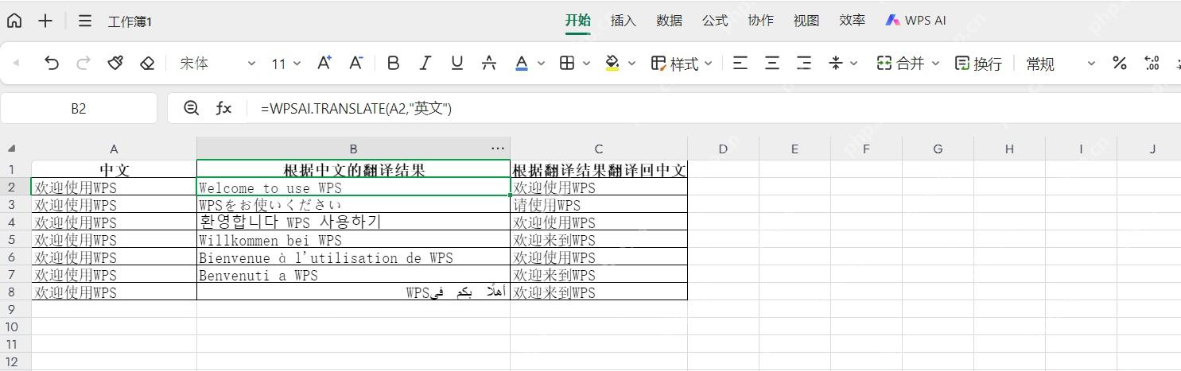Select cell '请使用WPS'
The width and height of the screenshot is (1181, 371).
click(599, 204)
